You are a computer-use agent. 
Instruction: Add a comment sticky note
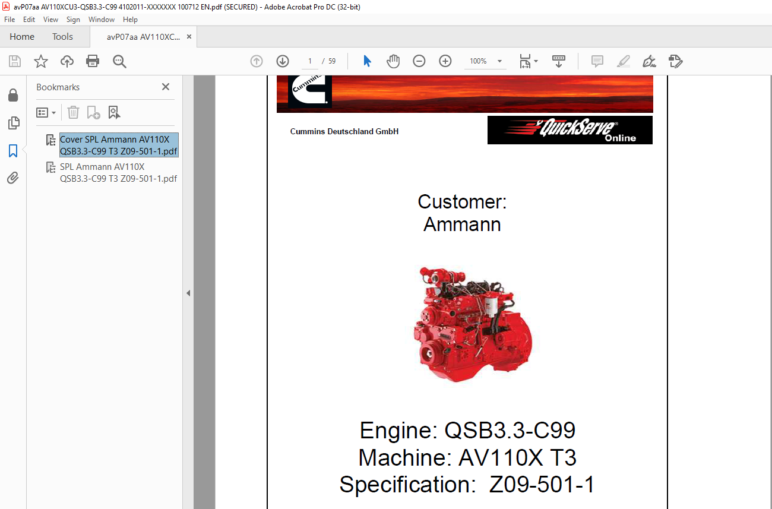(597, 61)
